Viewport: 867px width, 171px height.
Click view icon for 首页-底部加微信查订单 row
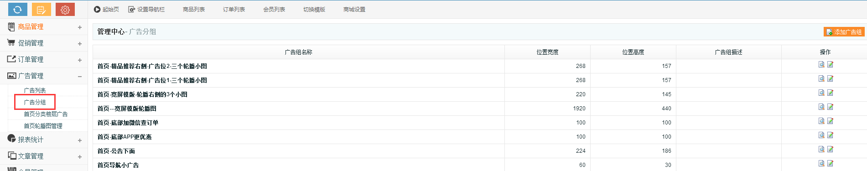(821, 121)
